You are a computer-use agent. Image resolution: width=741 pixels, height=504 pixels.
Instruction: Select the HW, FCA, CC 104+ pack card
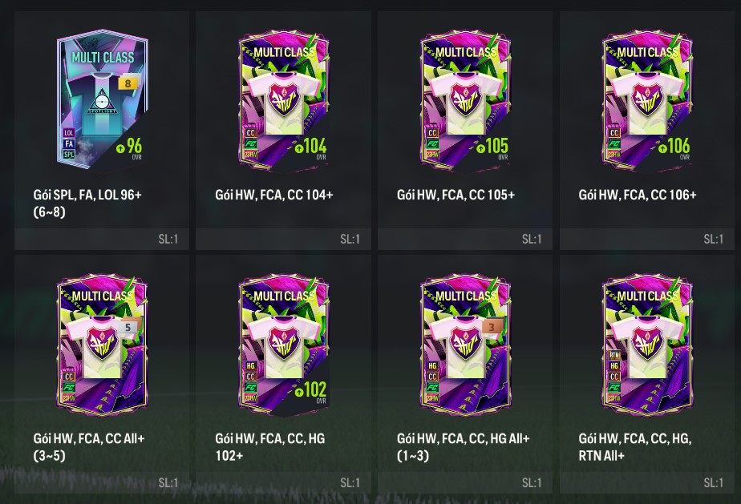point(284,131)
